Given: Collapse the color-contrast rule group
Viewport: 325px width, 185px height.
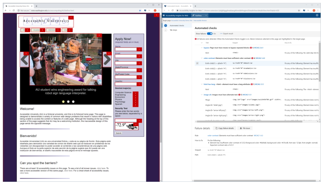Looking at the screenshot, I should [x=202, y=58].
